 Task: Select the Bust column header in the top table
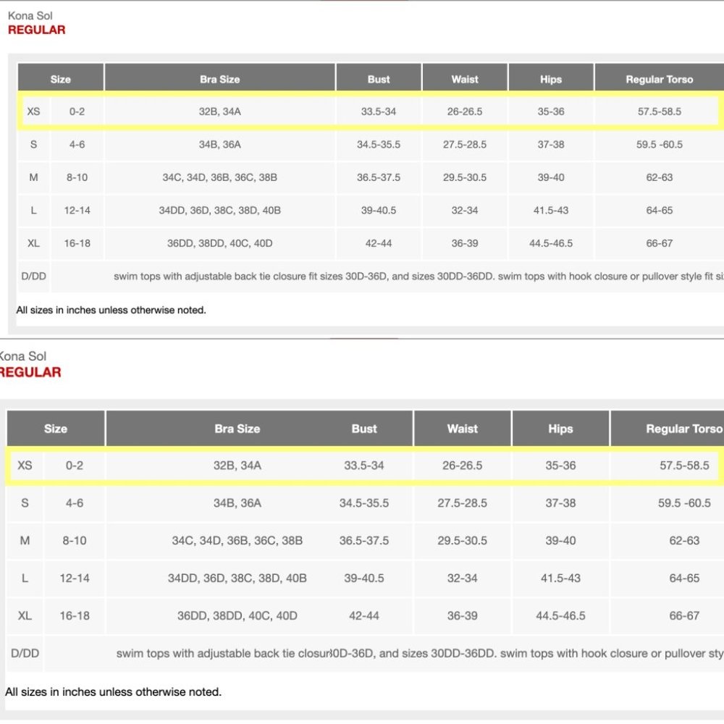378,79
